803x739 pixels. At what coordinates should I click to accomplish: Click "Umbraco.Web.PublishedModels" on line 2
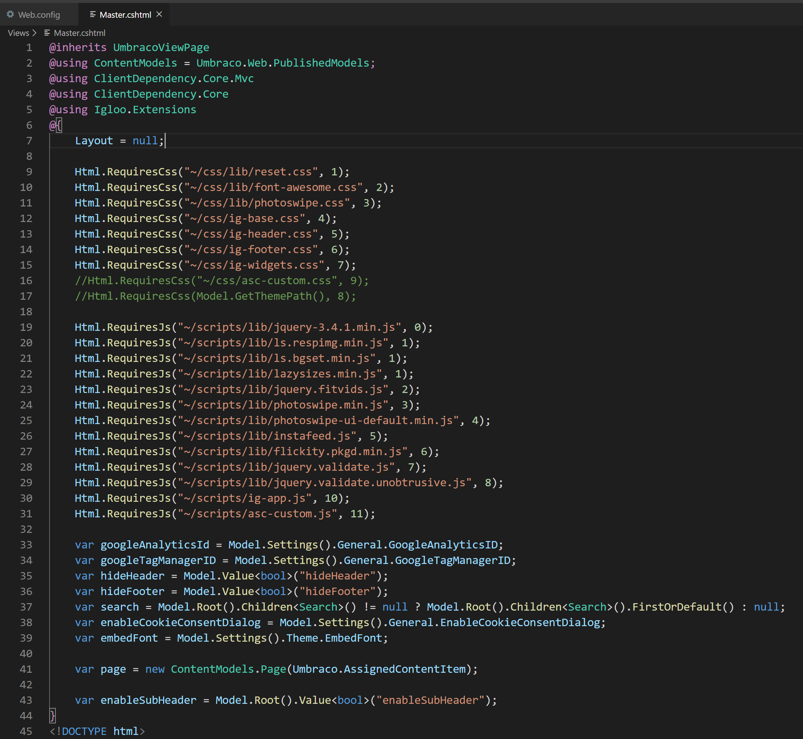283,63
